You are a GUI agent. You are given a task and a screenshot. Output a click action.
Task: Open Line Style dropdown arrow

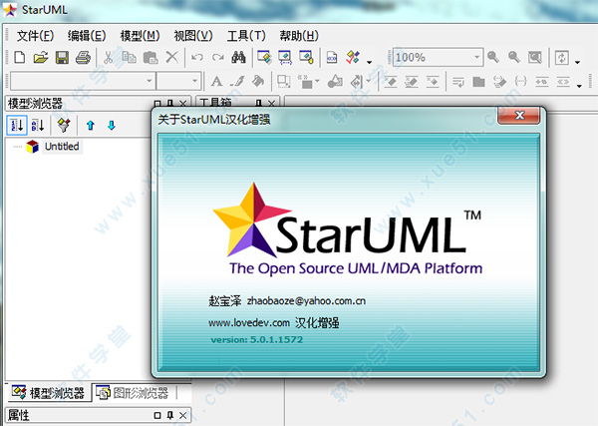tap(368, 81)
